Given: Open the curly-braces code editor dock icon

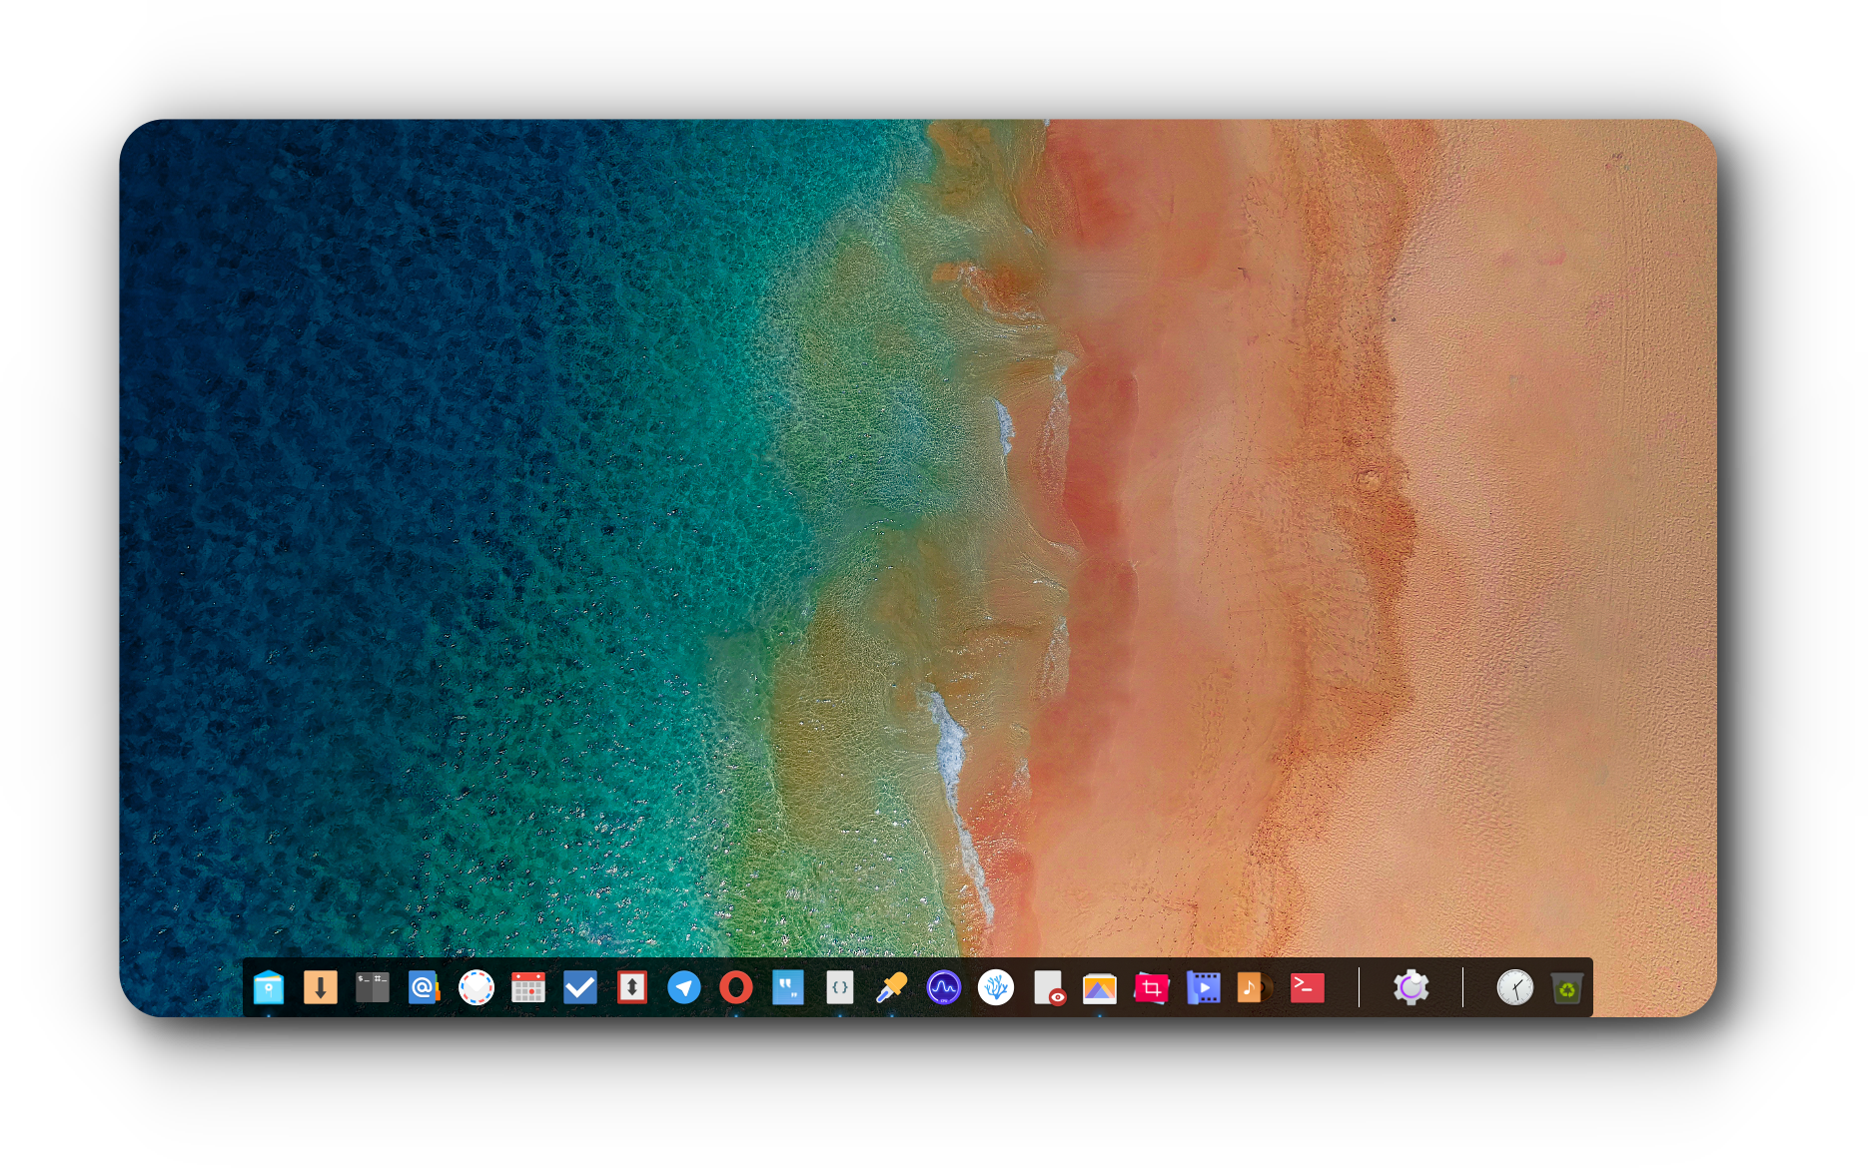Looking at the screenshot, I should (840, 988).
